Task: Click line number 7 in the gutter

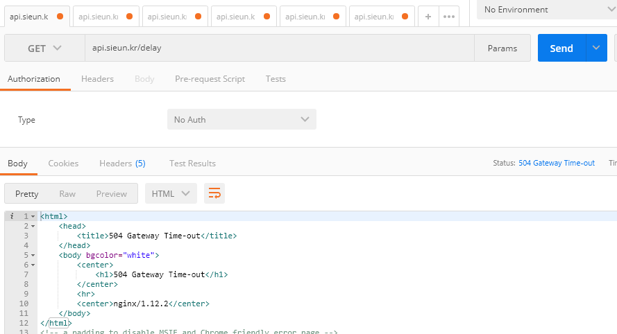Action: pyautogui.click(x=26, y=274)
